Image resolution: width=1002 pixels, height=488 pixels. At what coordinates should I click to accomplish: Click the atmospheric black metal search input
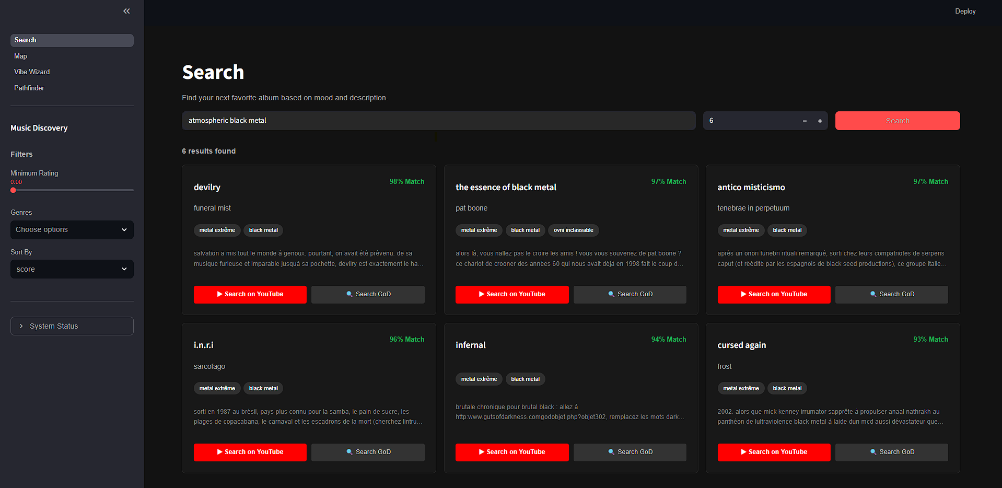pyautogui.click(x=439, y=121)
